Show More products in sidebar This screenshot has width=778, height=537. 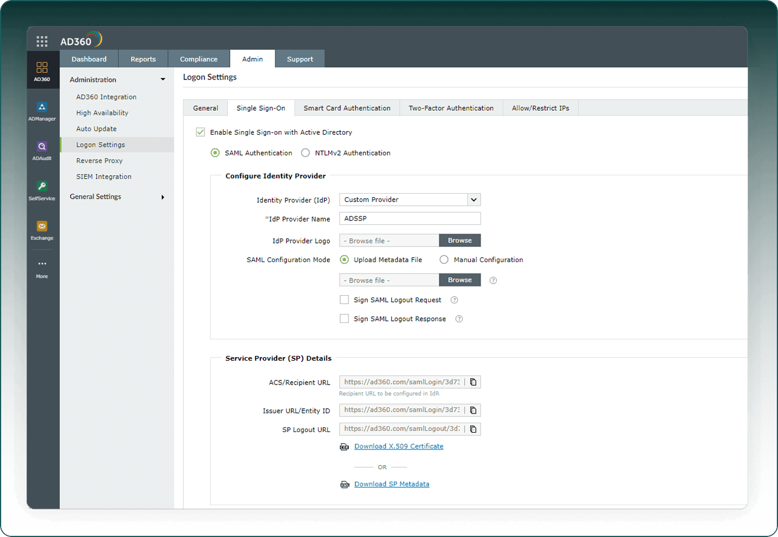click(x=42, y=269)
